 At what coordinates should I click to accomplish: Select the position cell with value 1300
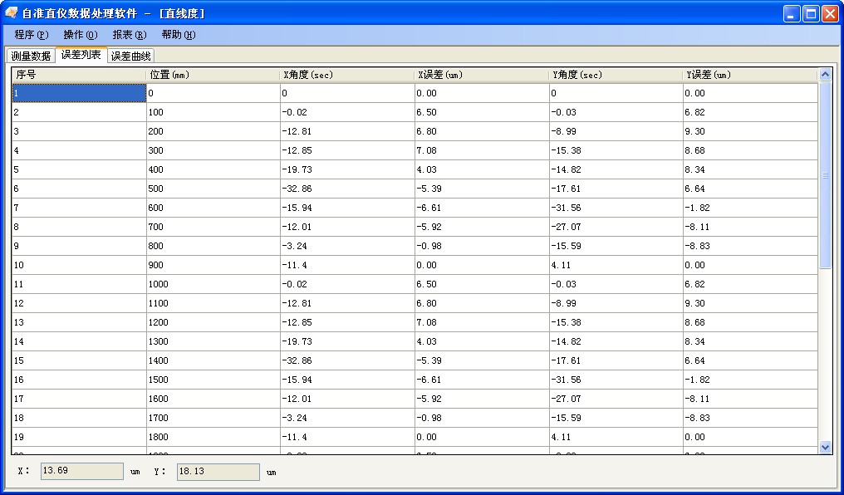click(213, 341)
